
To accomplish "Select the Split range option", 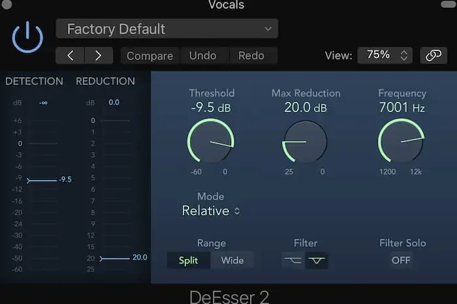I will coord(188,260).
